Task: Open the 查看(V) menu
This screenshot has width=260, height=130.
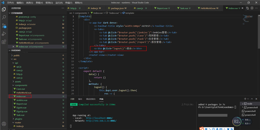Action: (x=39, y=3)
